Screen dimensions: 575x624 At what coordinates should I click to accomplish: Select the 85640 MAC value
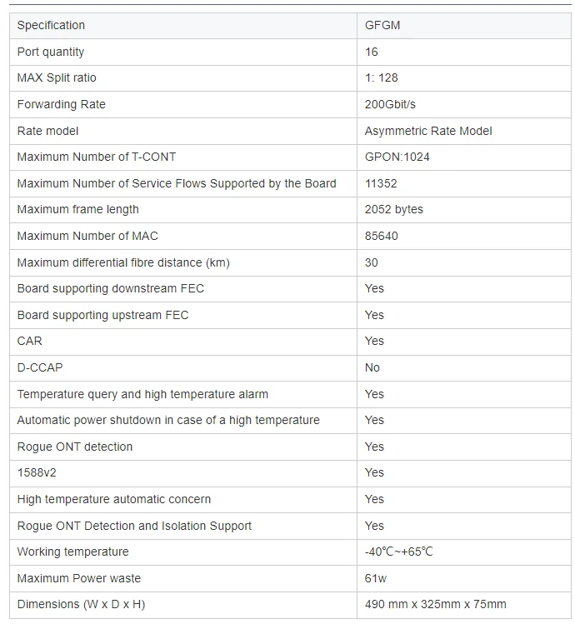[x=381, y=236]
